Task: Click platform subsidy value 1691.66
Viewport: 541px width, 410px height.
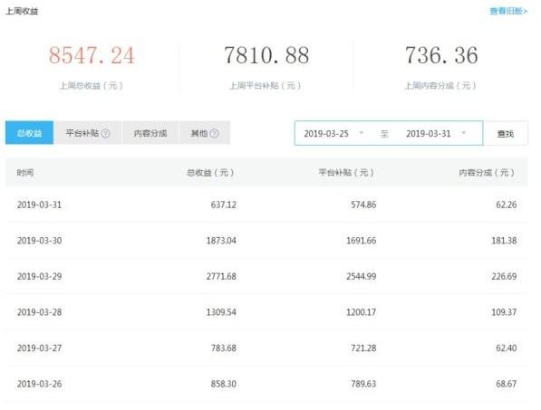Action: pyautogui.click(x=362, y=241)
